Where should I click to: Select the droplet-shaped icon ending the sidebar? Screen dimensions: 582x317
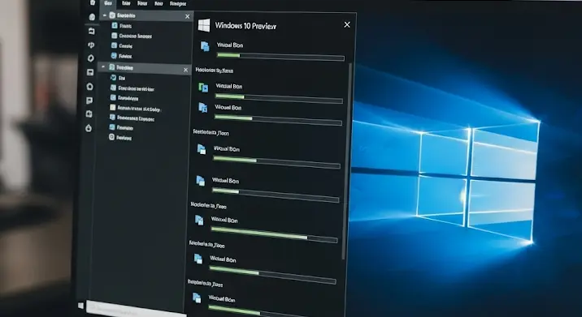click(89, 128)
